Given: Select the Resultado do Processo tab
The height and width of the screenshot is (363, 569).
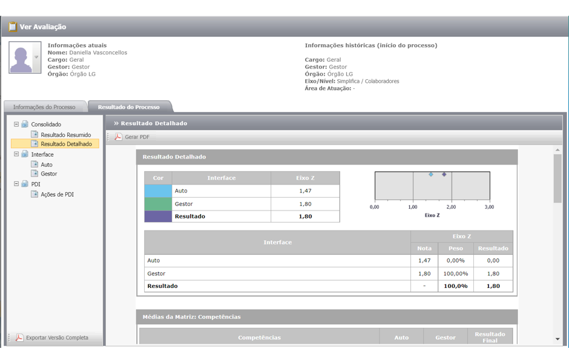Looking at the screenshot, I should pos(128,107).
